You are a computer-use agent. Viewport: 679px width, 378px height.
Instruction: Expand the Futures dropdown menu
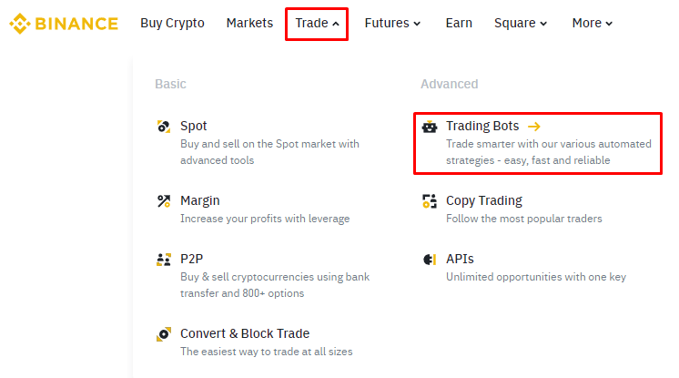click(392, 24)
